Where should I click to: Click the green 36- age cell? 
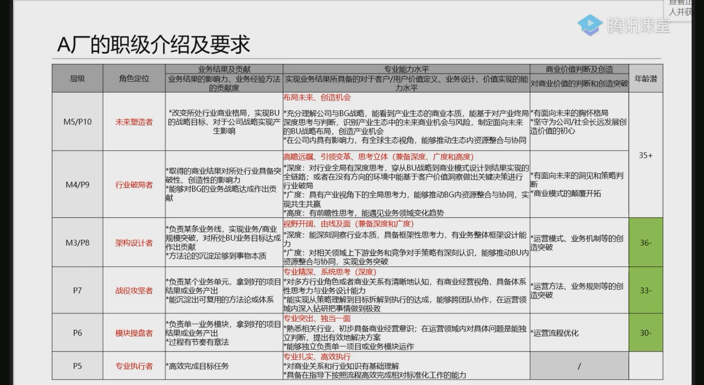pyautogui.click(x=646, y=243)
